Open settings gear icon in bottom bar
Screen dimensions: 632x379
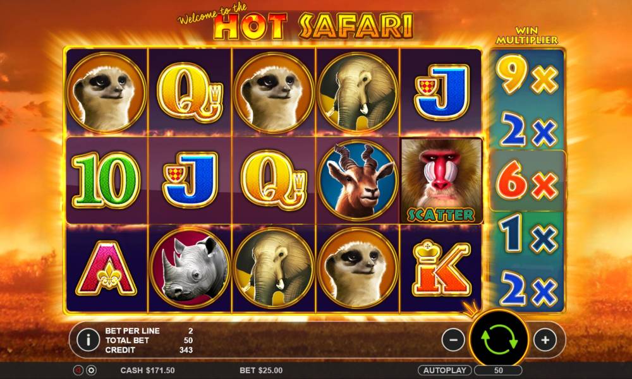click(91, 370)
